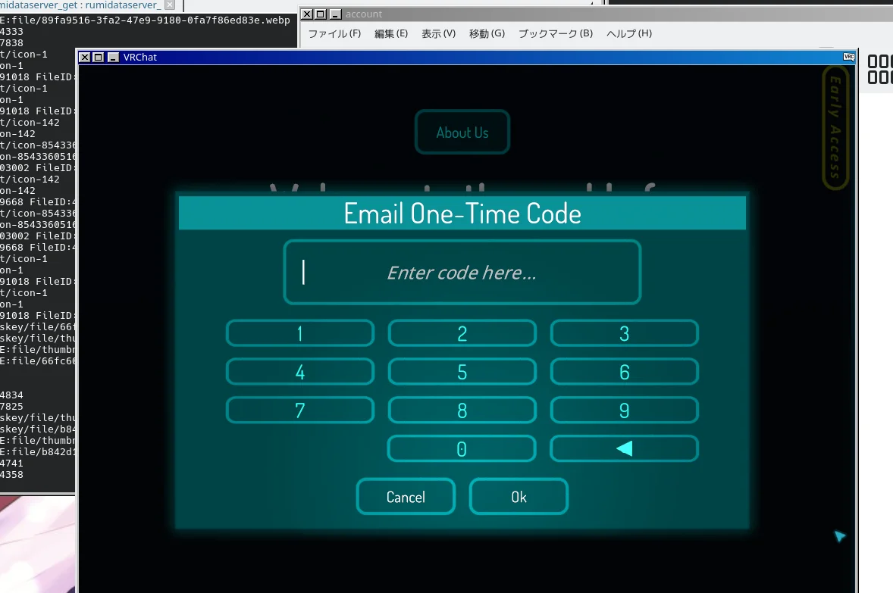The width and height of the screenshot is (893, 593).
Task: Open the ヘルプ(H) menu
Action: tap(628, 33)
